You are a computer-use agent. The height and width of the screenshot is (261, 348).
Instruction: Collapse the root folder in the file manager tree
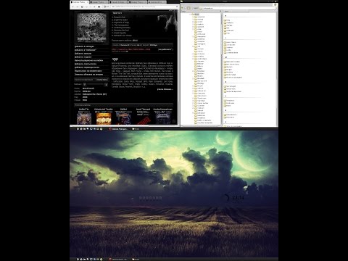pos(190,14)
